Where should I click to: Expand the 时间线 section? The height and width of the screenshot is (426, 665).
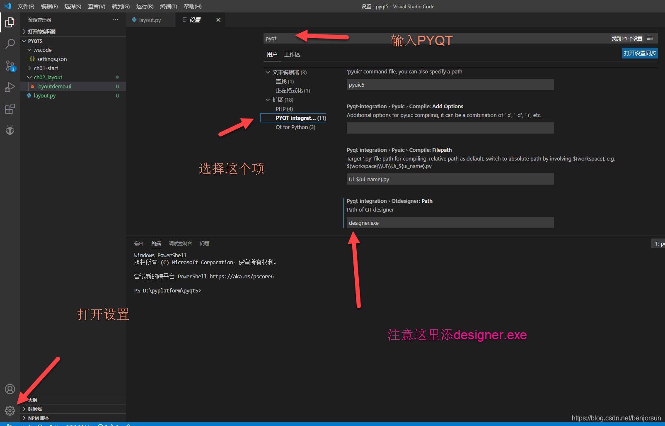pos(73,409)
